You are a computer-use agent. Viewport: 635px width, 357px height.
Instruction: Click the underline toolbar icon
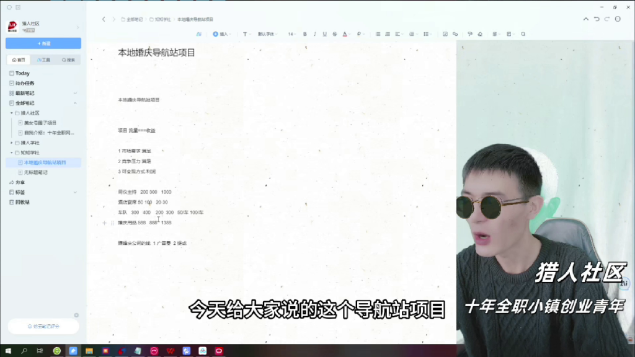click(x=325, y=34)
